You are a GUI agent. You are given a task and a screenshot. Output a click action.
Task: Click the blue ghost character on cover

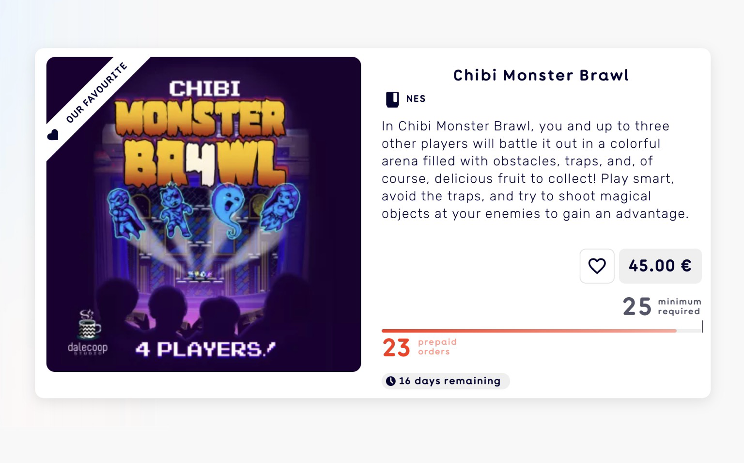point(228,208)
